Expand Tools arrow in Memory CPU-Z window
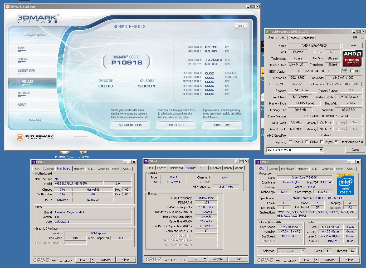The height and width of the screenshot is (268, 366). coord(205,259)
